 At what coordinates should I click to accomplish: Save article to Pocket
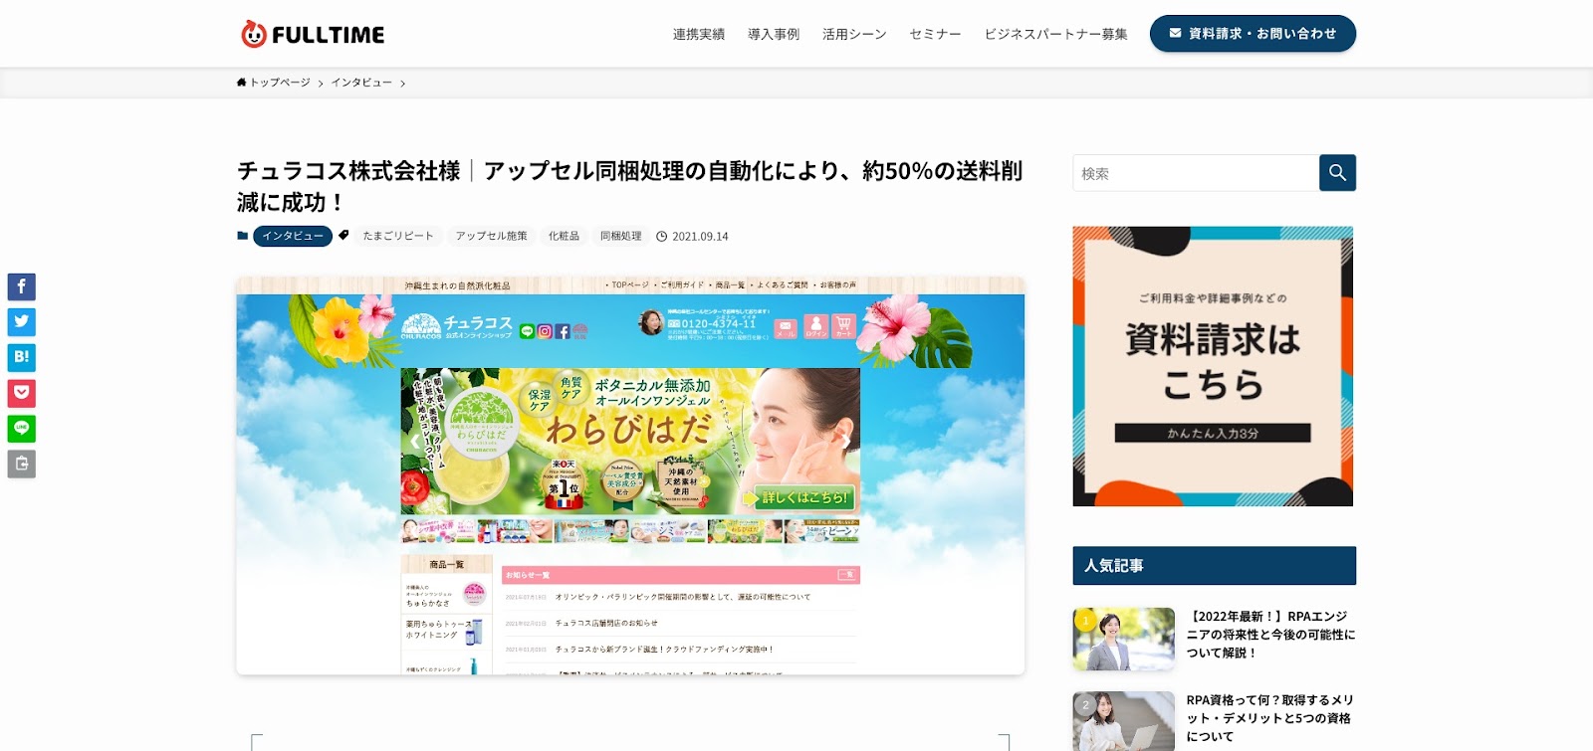coord(22,393)
